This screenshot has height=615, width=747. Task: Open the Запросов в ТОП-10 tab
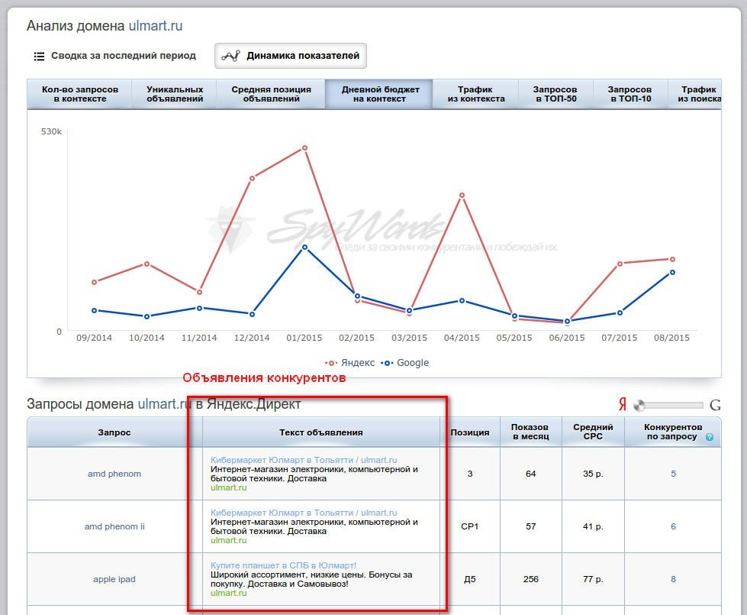pos(629,94)
